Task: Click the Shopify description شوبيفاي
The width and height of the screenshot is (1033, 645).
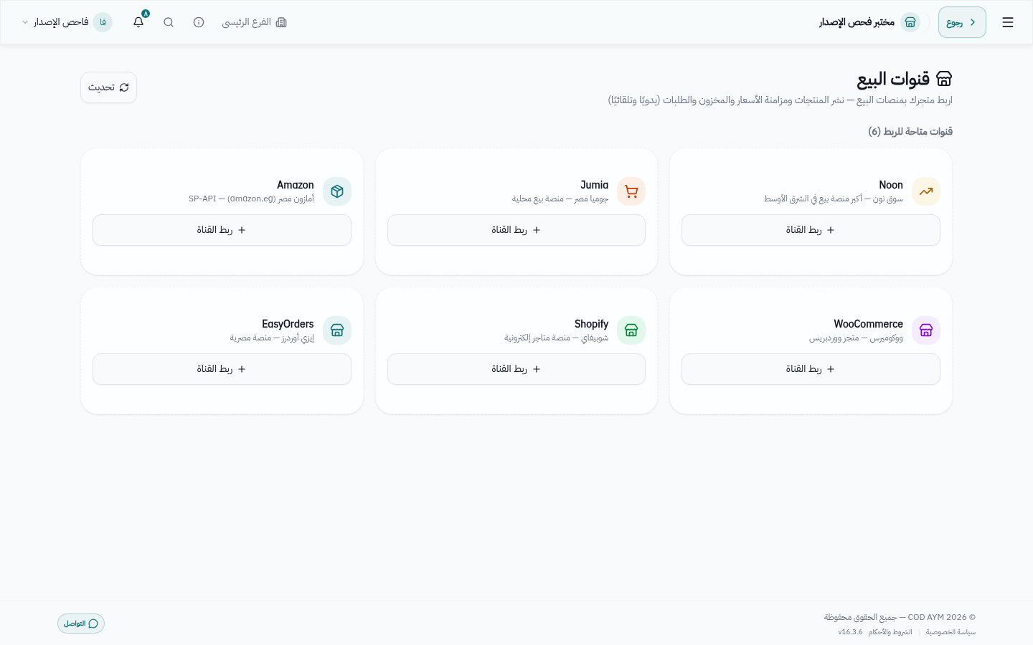Action: tap(556, 338)
